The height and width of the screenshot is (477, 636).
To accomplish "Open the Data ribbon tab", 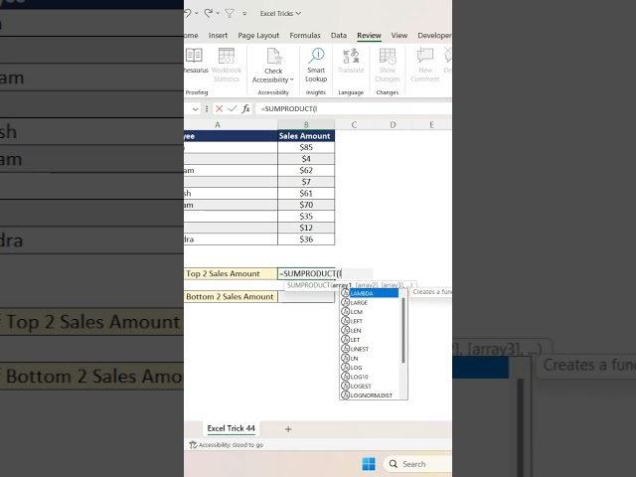I will (339, 36).
